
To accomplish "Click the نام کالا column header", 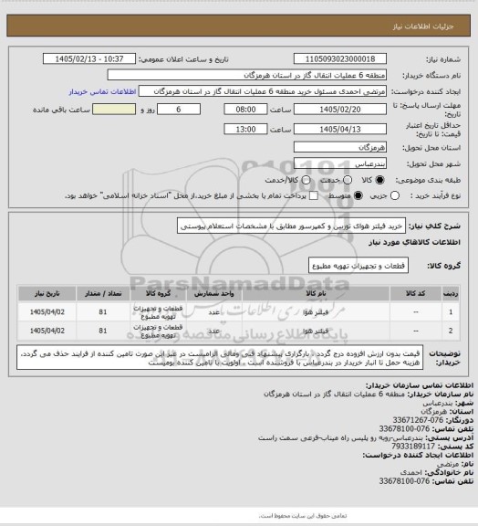I will click(316, 293).
